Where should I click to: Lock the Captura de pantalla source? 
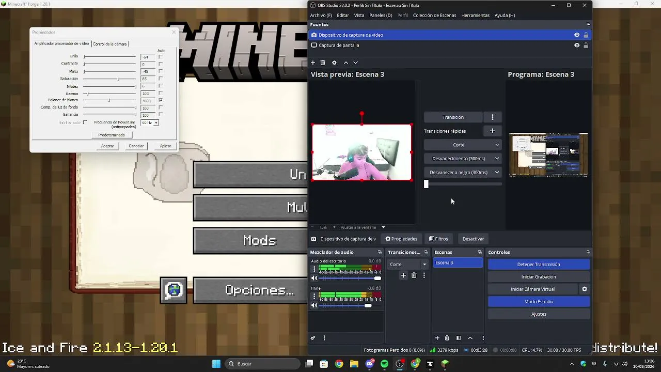(x=586, y=45)
